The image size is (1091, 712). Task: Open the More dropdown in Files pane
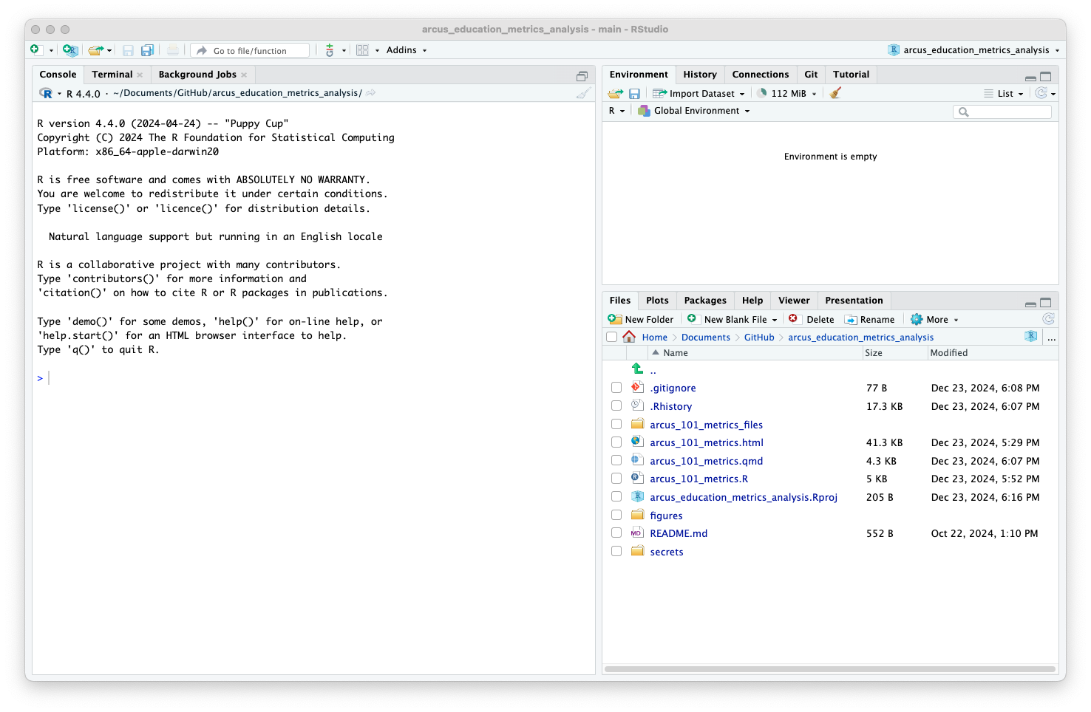pos(936,320)
